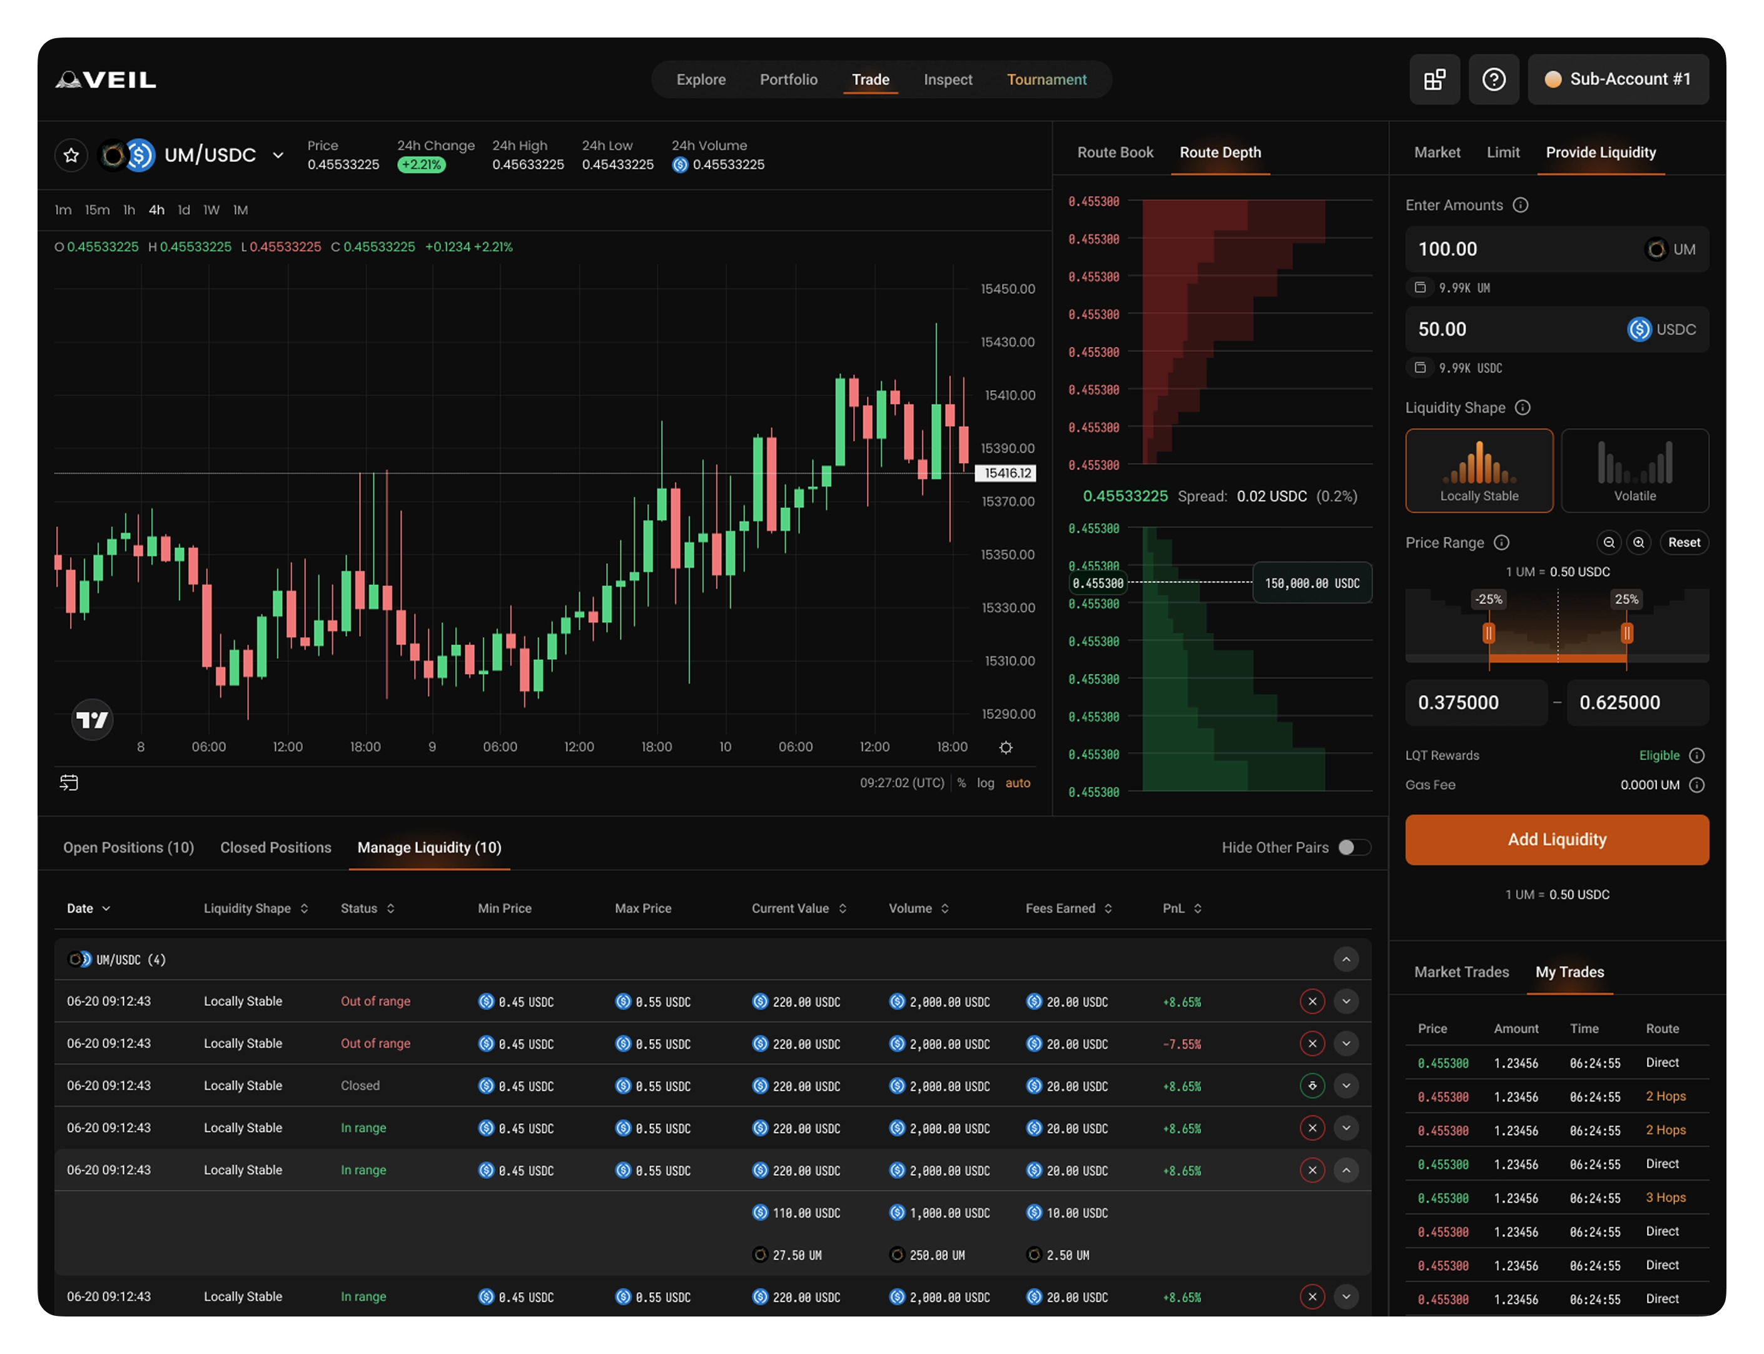Collapse the expanded In range position row
Image resolution: width=1764 pixels, height=1354 pixels.
click(1346, 1170)
